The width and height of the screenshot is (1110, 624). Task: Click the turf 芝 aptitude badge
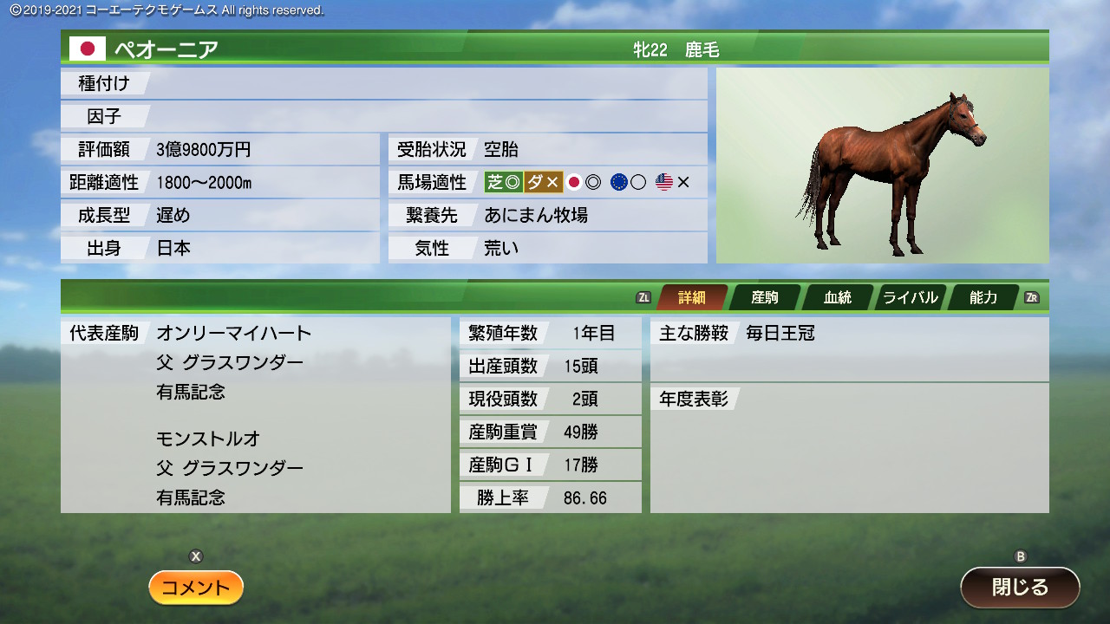(x=504, y=182)
